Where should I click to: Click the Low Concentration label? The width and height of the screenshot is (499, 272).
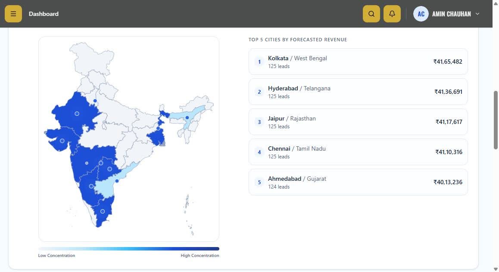(x=56, y=256)
